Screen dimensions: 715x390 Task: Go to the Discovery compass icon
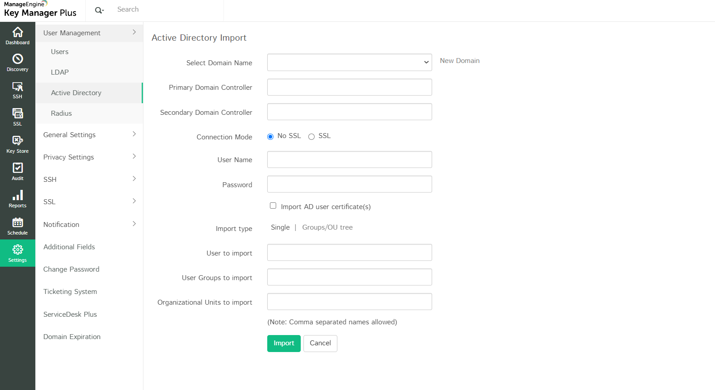point(17,59)
